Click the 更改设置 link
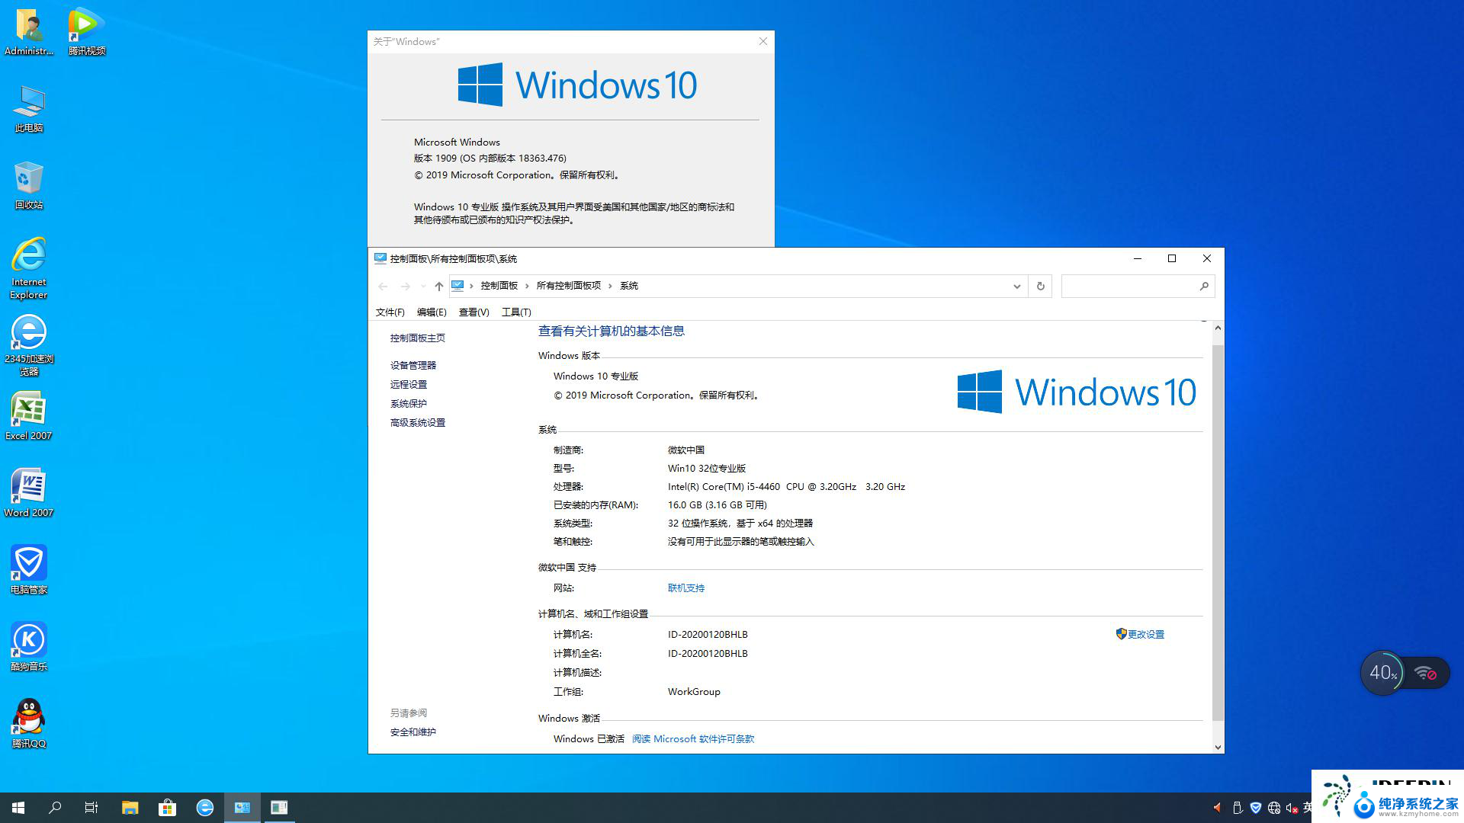The image size is (1464, 823). 1146,635
